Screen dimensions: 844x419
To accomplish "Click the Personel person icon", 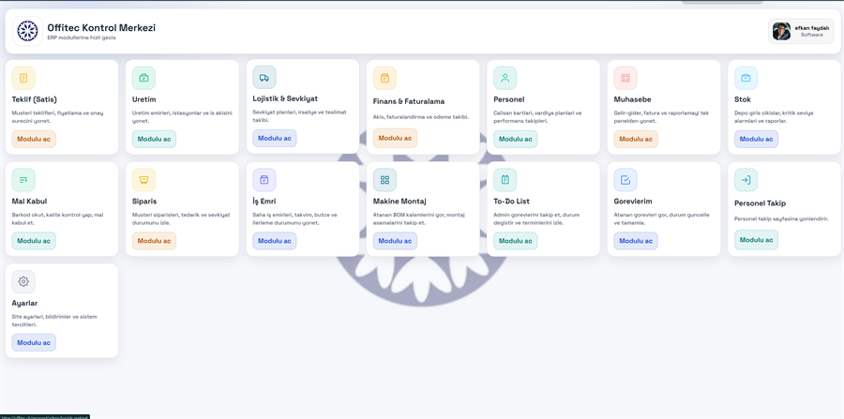I will tap(505, 78).
